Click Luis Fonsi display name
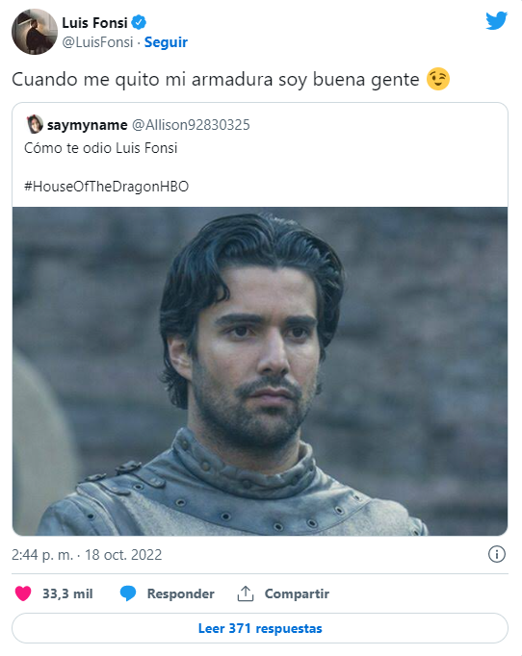The height and width of the screenshot is (656, 522). point(94,22)
